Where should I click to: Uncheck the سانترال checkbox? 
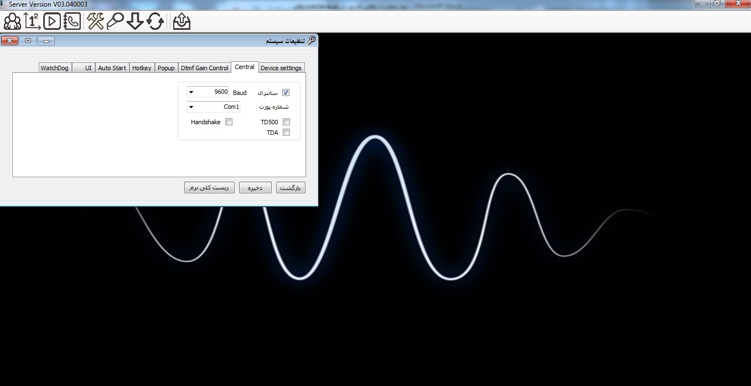pyautogui.click(x=286, y=93)
